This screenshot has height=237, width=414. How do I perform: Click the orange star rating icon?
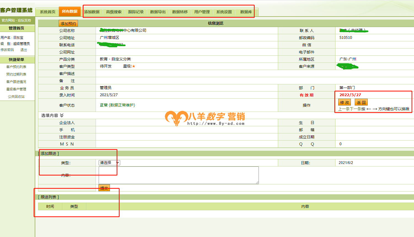(134, 66)
